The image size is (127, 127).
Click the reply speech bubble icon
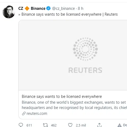pos(21,125)
